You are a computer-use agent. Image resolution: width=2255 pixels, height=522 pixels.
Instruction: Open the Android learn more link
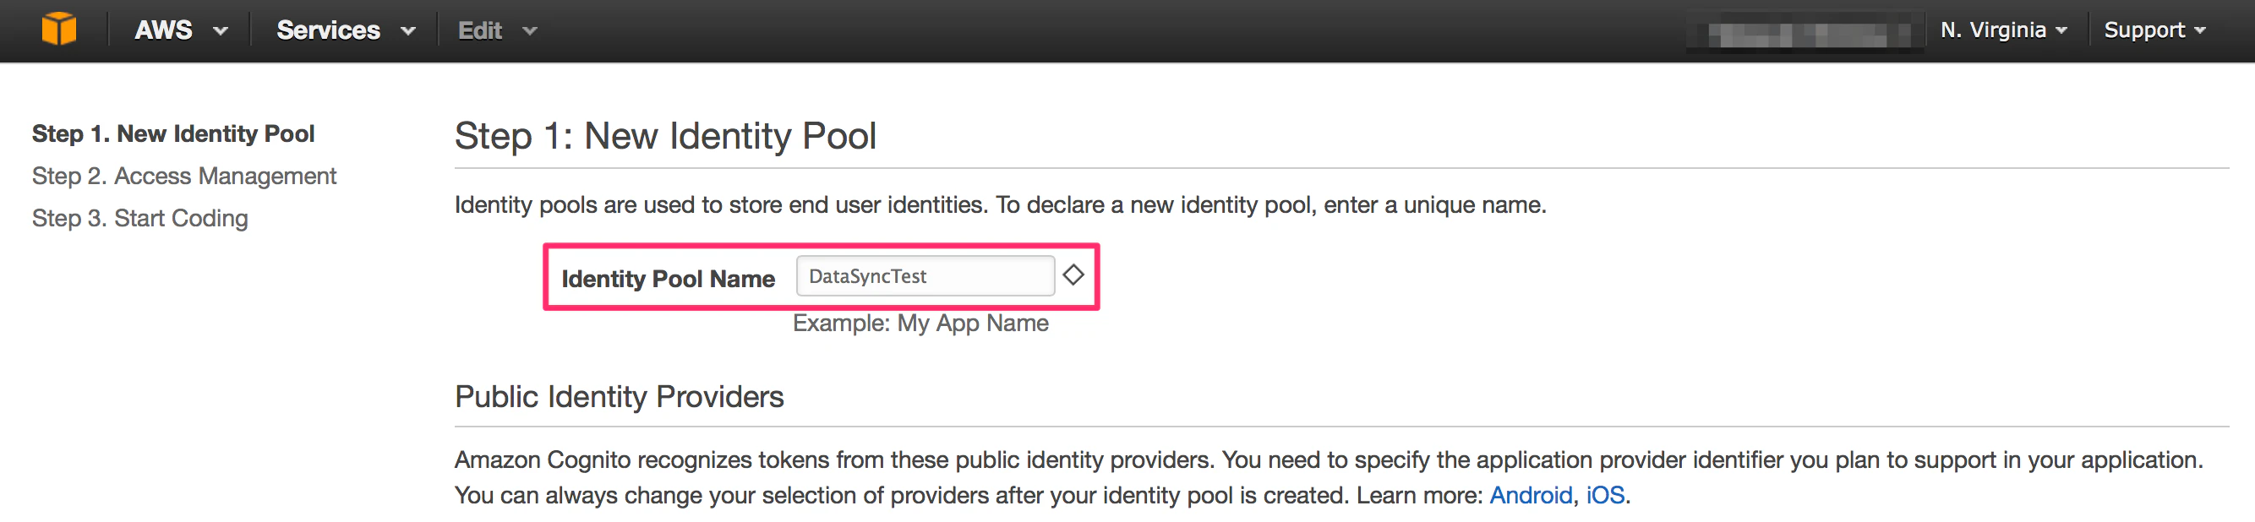tap(1531, 495)
